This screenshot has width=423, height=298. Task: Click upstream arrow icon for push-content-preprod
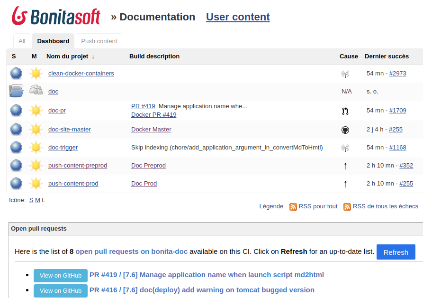tap(345, 166)
